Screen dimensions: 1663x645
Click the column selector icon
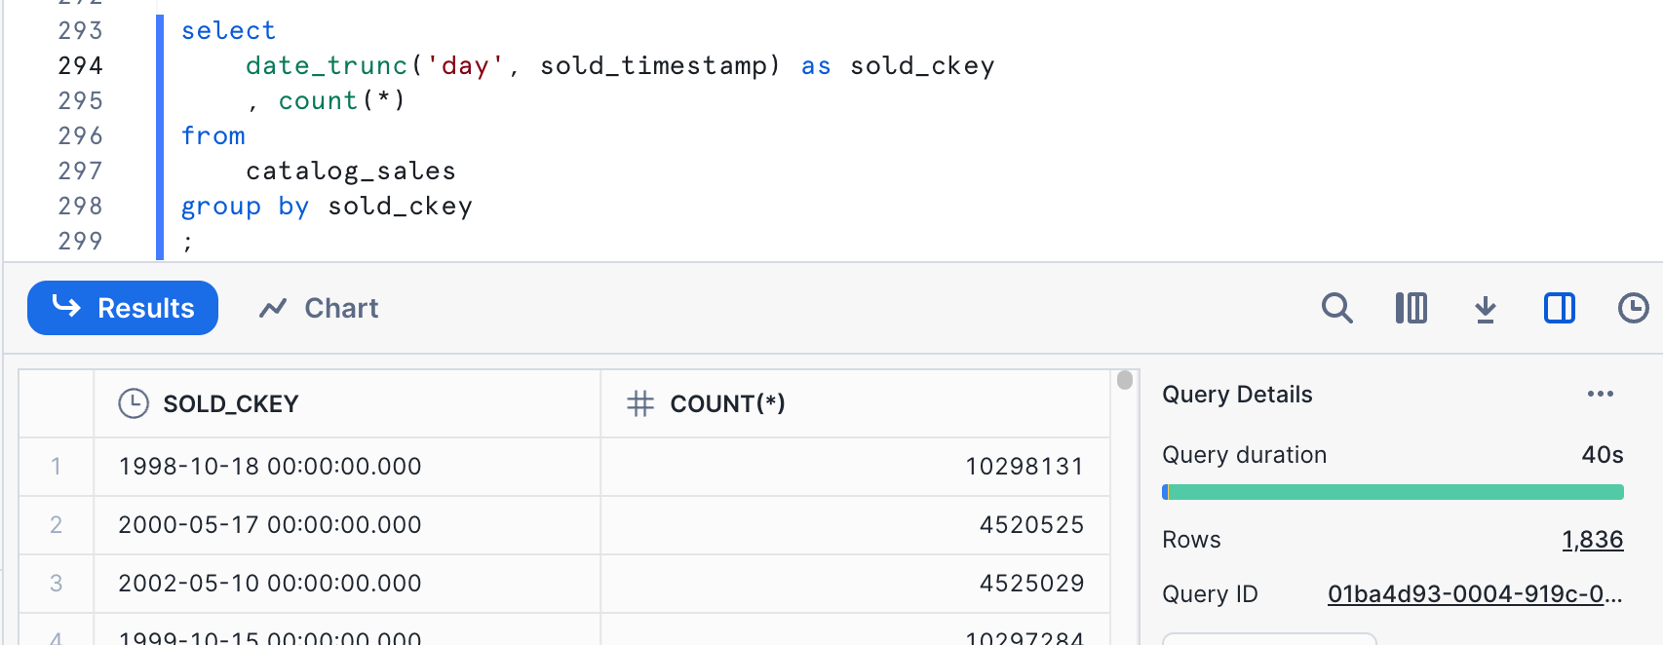click(1411, 308)
